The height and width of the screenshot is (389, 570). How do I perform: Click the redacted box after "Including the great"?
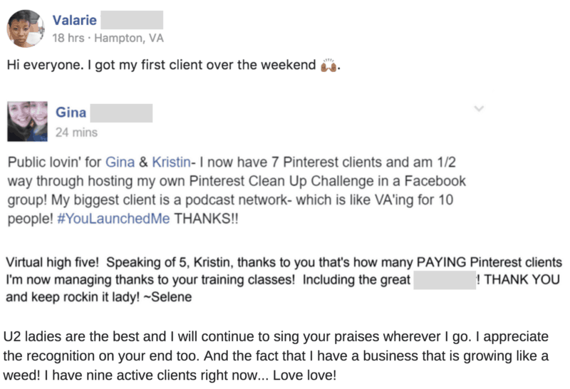[x=444, y=280]
